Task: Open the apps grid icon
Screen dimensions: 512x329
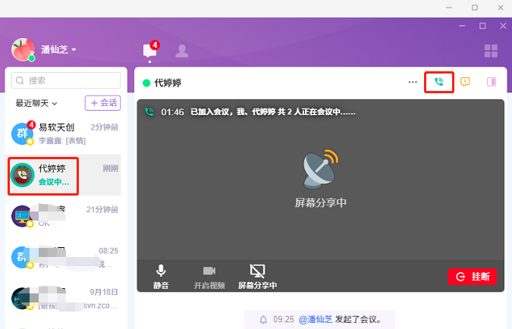Action: click(x=491, y=51)
